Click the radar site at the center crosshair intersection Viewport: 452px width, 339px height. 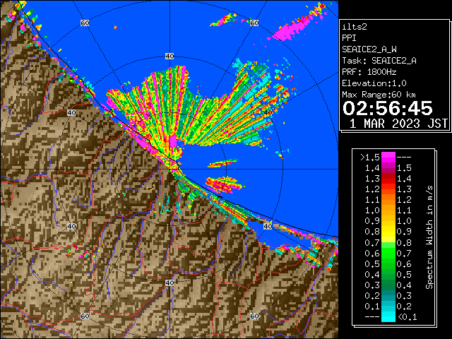(170, 169)
